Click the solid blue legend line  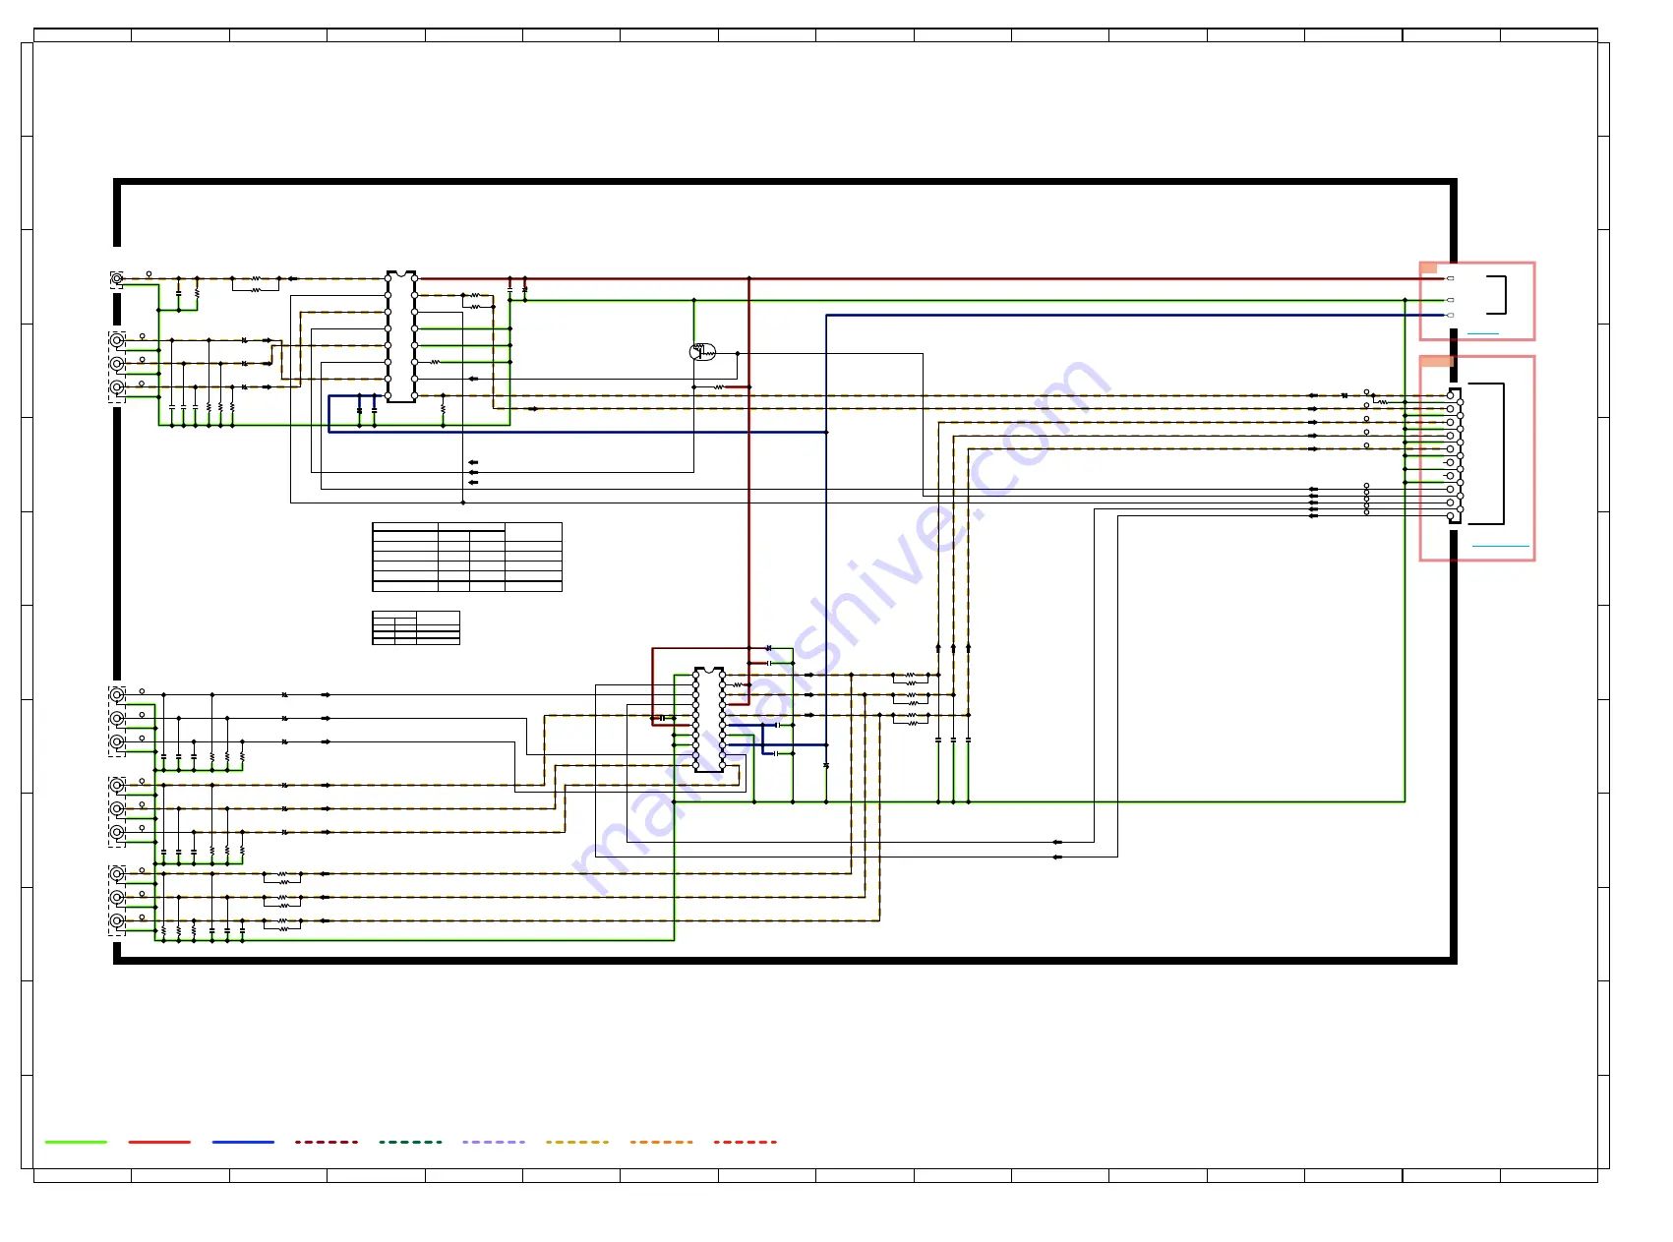pyautogui.click(x=243, y=1142)
